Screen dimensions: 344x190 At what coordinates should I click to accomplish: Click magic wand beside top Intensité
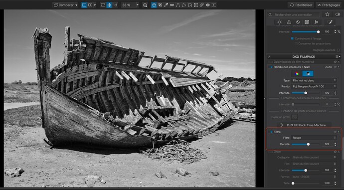[x=339, y=32]
